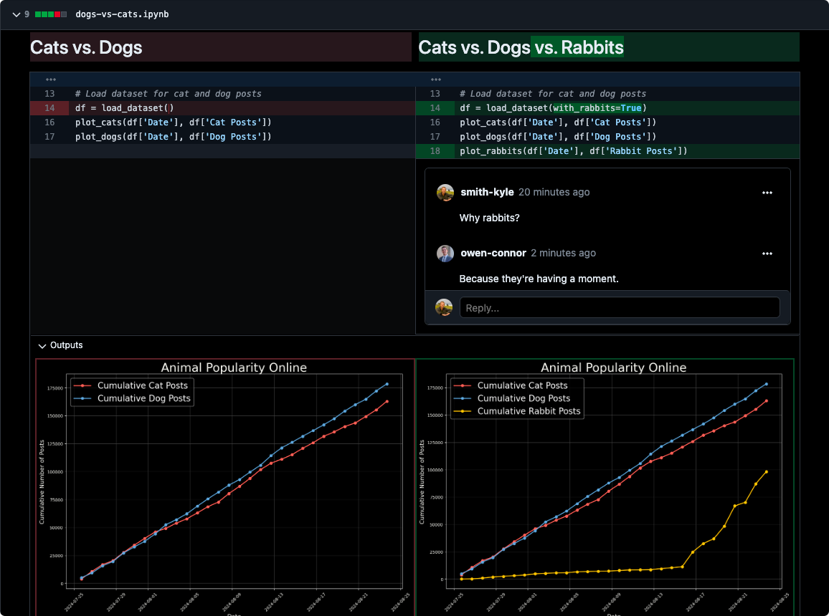Expand hidden lines in the right diff pane
829x616 pixels.
(x=435, y=80)
